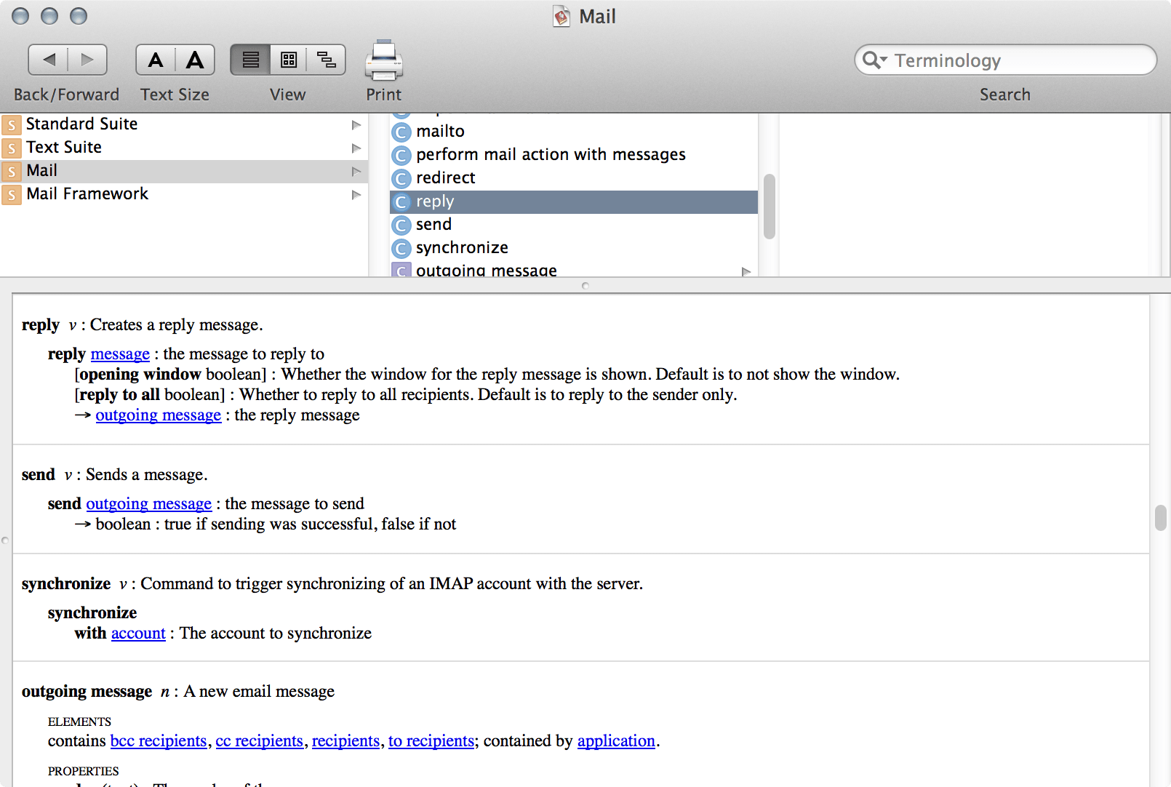1171x787 pixels.
Task: Decrease text size with small A
Action: click(156, 60)
